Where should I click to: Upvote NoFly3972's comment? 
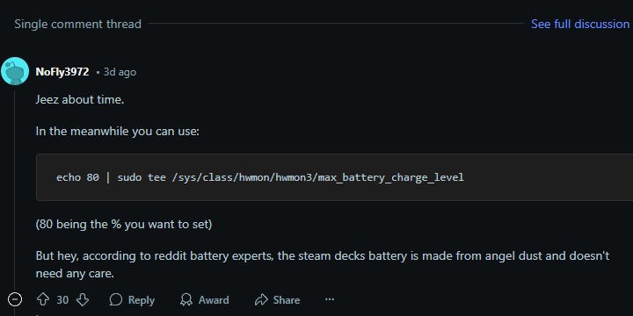pyautogui.click(x=43, y=299)
